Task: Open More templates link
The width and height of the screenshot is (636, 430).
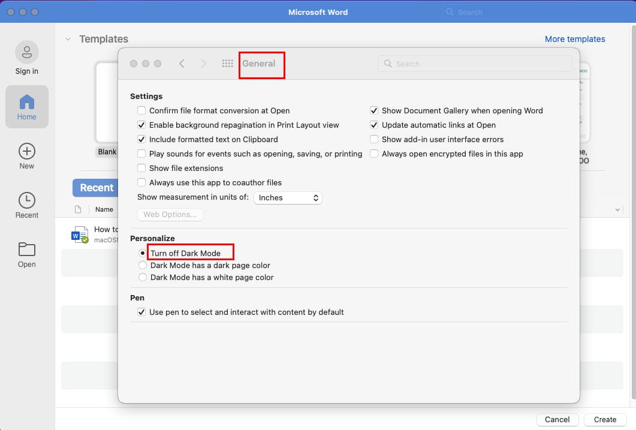Action: pyautogui.click(x=574, y=38)
